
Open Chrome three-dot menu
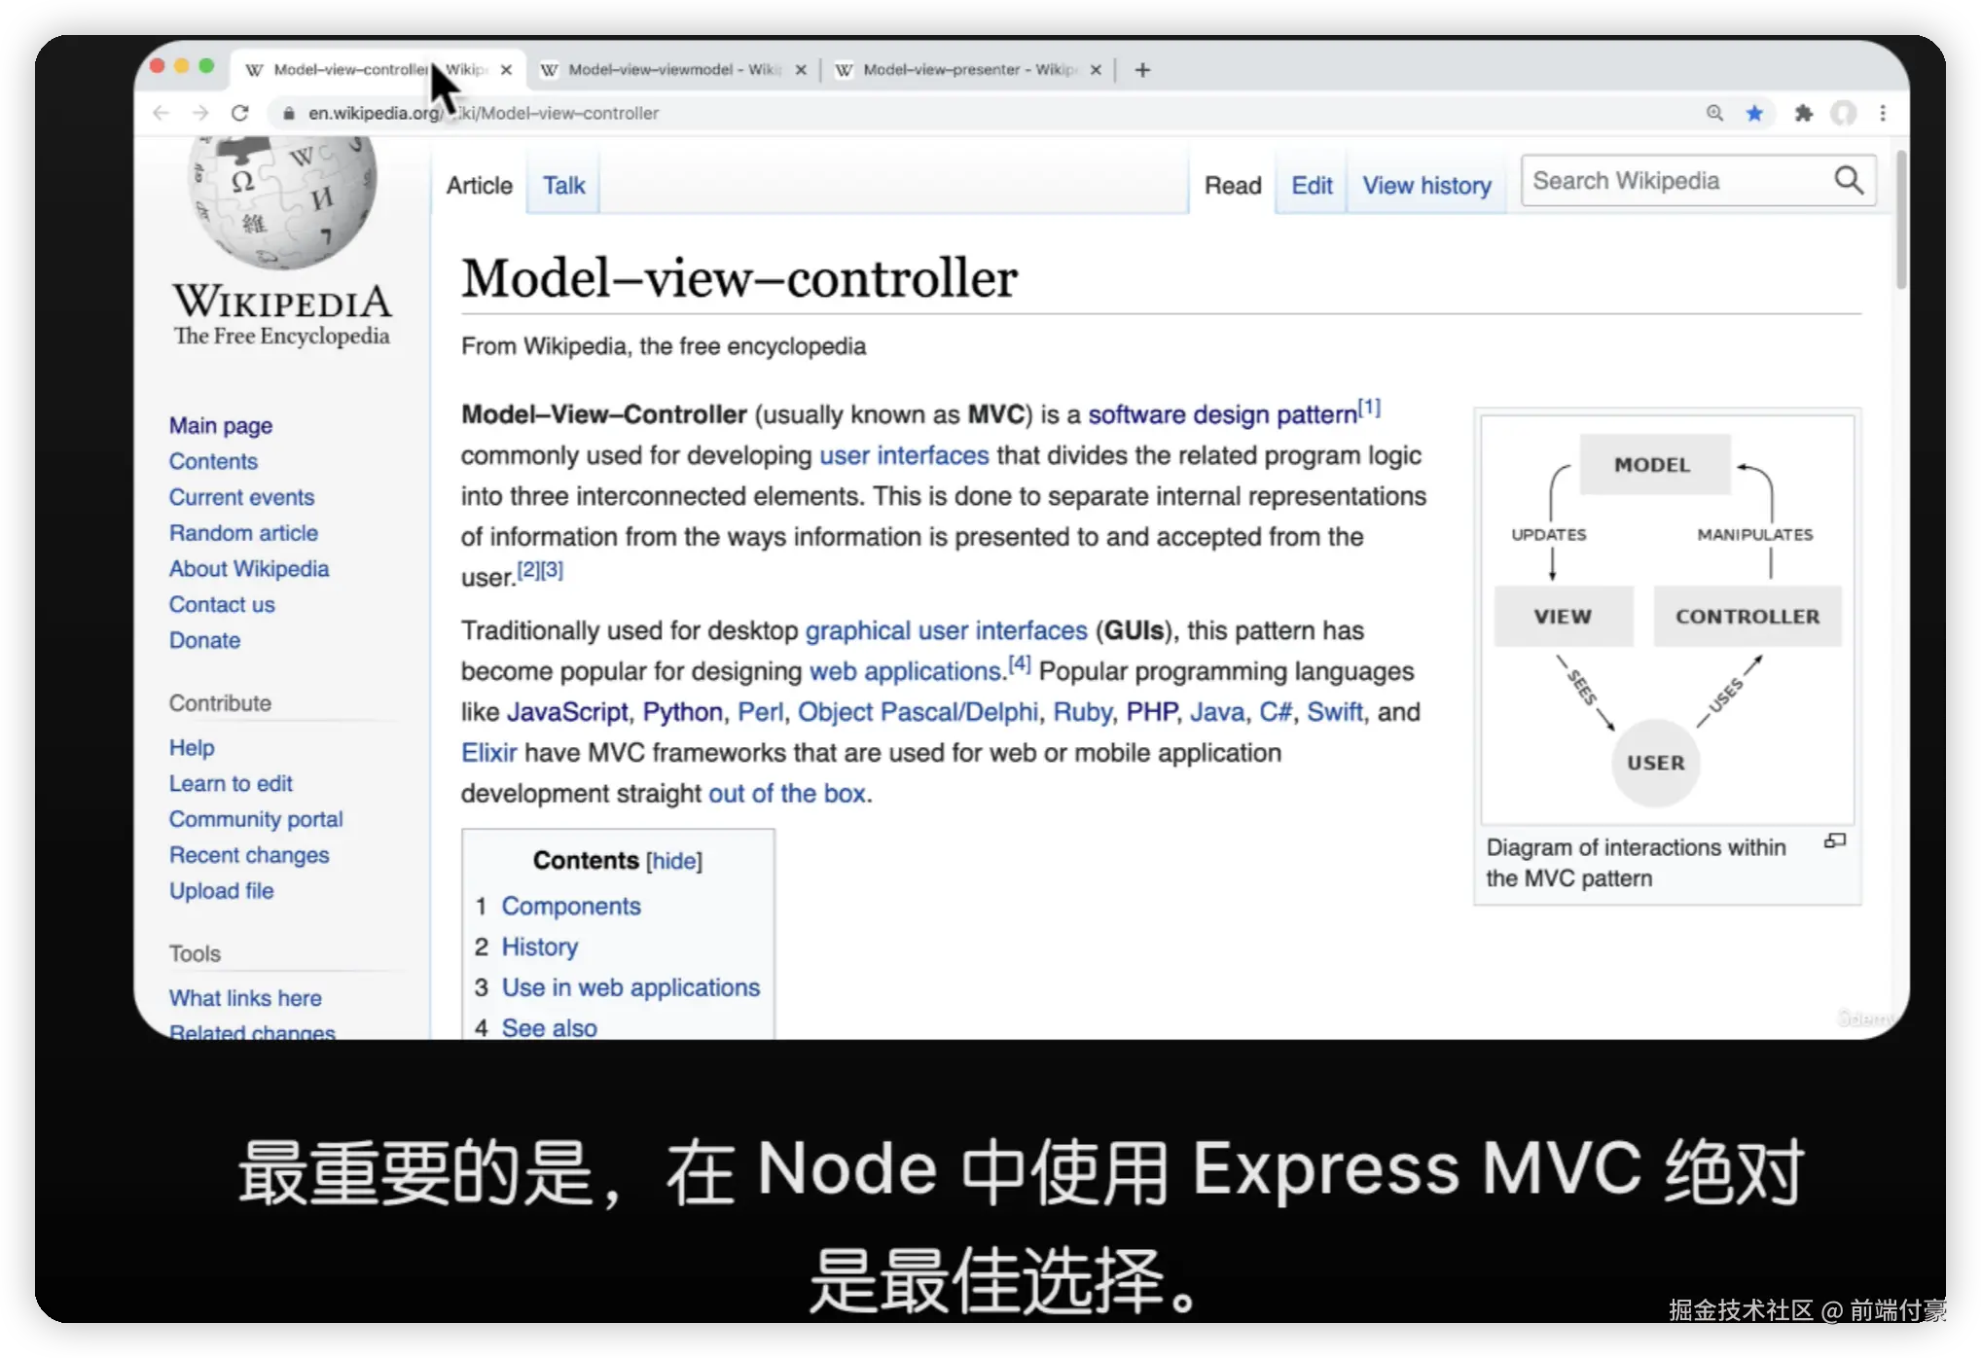pos(1883,113)
